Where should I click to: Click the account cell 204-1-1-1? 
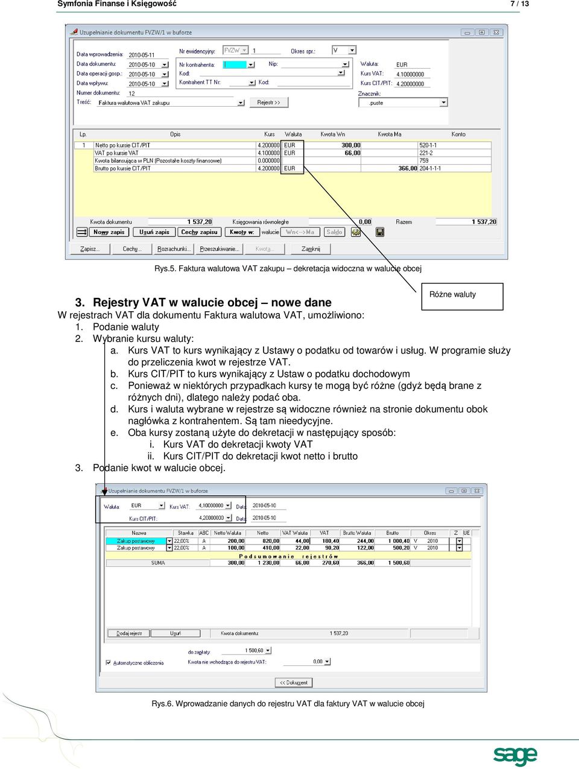[455, 169]
